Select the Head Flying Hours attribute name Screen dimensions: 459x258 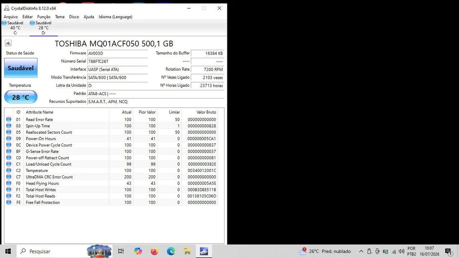[42, 183]
